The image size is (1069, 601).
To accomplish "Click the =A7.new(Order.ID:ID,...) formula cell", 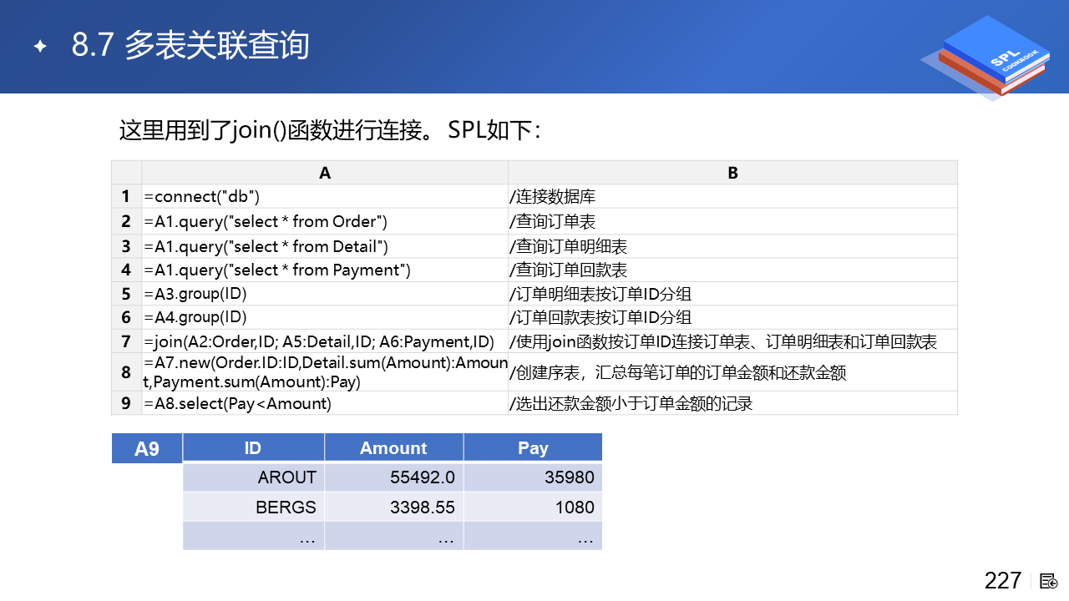I will (x=325, y=372).
